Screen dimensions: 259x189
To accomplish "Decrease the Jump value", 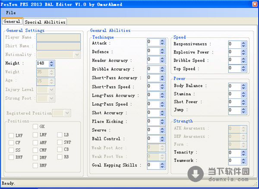I will (x=243, y=112).
